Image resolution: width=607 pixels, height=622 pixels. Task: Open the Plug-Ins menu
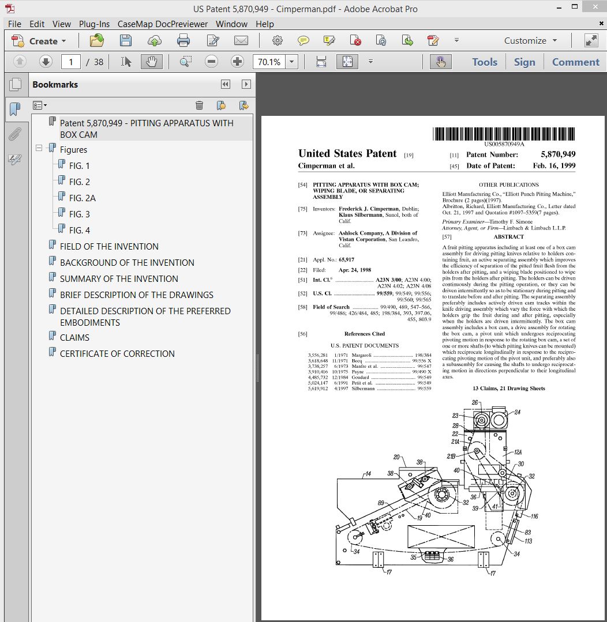tap(94, 24)
